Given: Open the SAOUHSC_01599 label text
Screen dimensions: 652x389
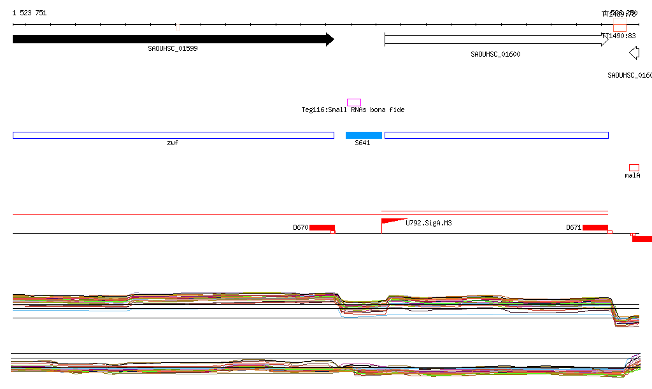Looking at the screenshot, I should pos(173,48).
